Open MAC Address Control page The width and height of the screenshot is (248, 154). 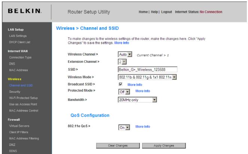tap(24, 111)
